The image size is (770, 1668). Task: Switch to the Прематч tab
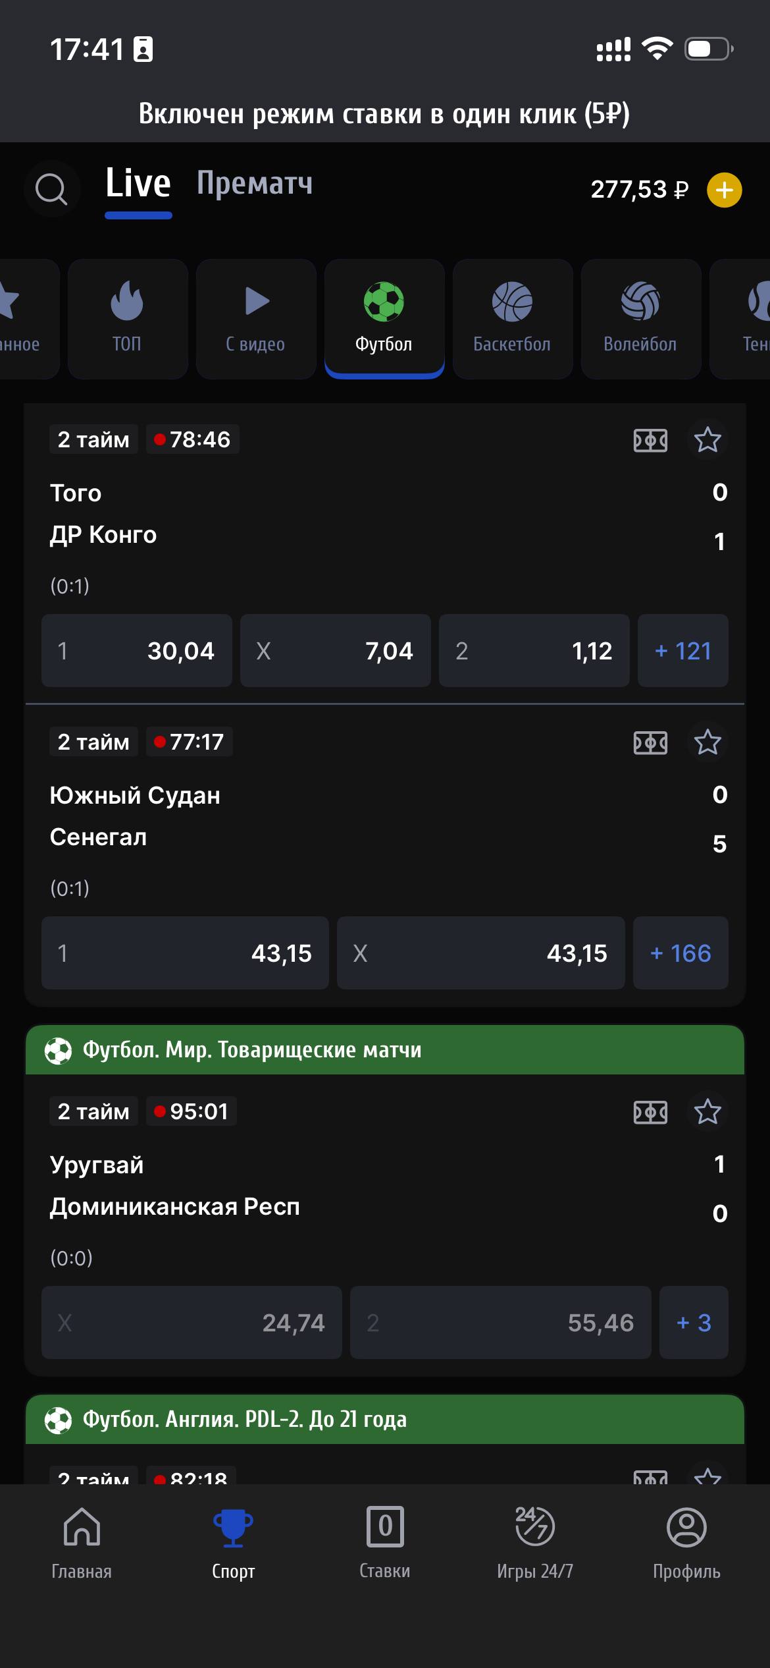point(255,184)
